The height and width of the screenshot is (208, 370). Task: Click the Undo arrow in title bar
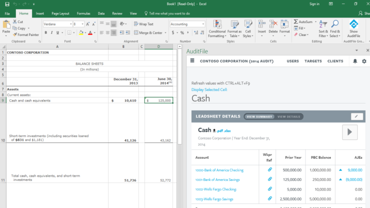coord(15,4)
